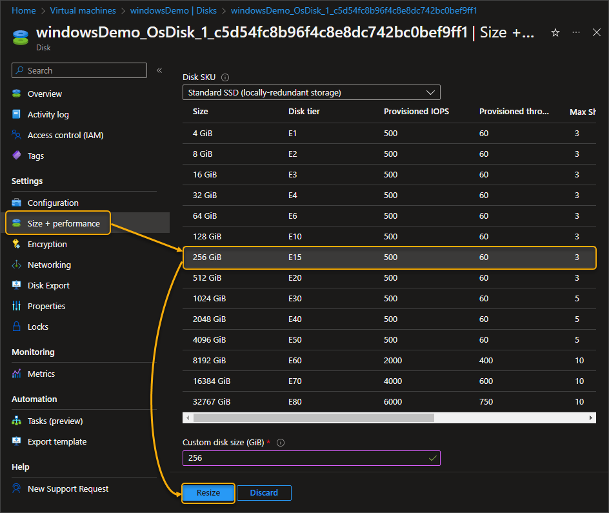609x513 pixels.
Task: Click the scrollbar right arrow
Action: coord(591,418)
